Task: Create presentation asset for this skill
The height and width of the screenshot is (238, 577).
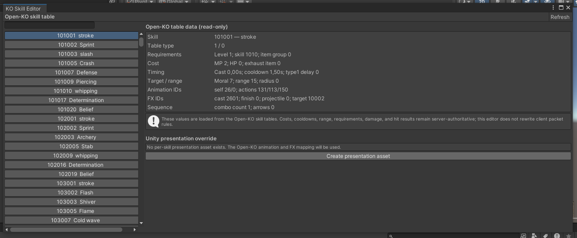Action: tap(358, 156)
